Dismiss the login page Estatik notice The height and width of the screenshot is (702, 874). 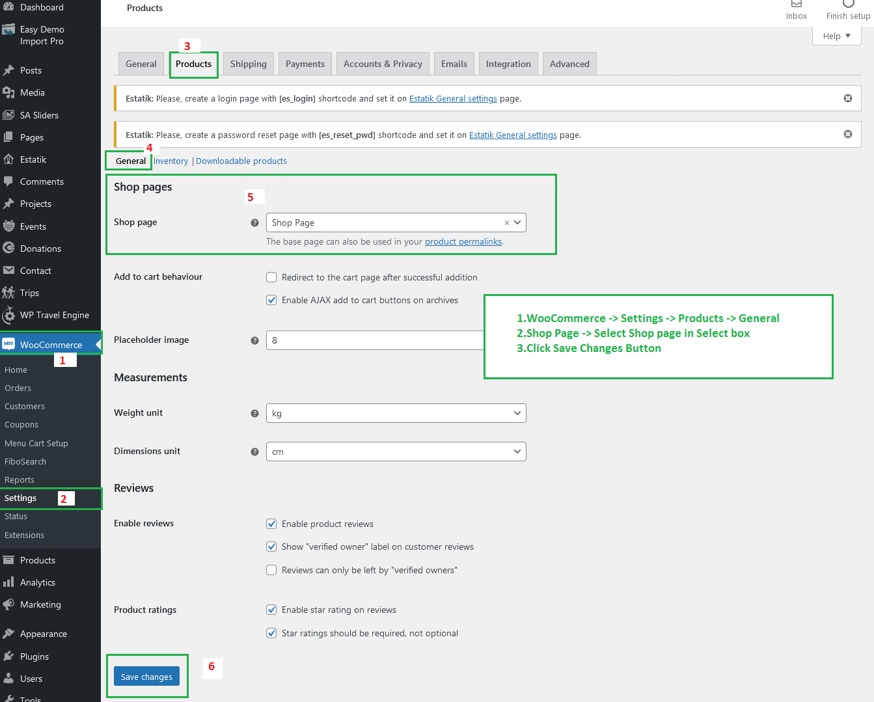848,98
